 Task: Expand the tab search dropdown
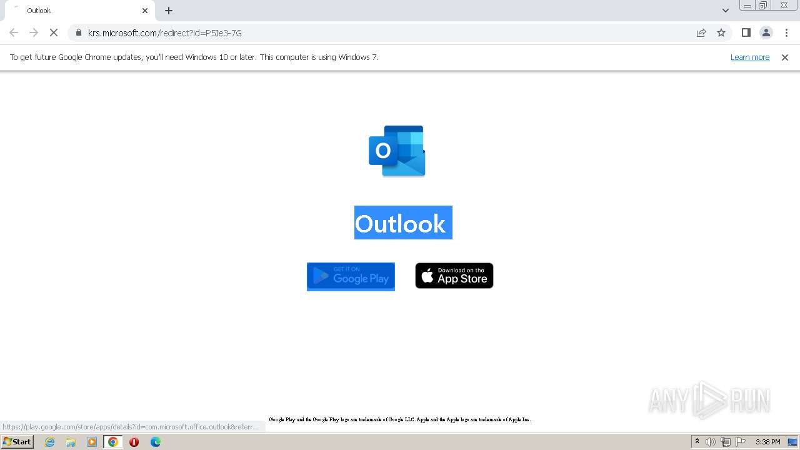pos(726,11)
